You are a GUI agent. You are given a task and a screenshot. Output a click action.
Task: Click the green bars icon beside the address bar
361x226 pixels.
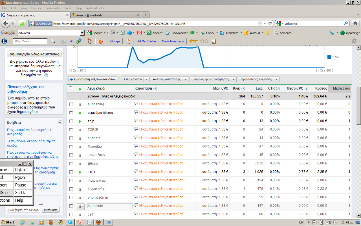(23, 24)
